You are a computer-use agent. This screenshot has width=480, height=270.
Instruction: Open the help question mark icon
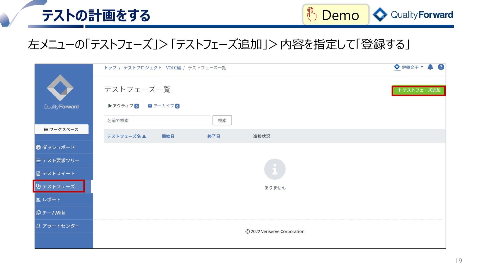point(441,67)
